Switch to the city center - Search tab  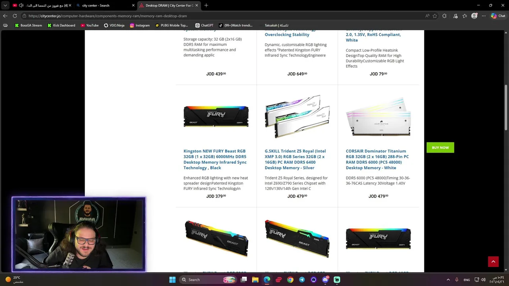(x=105, y=6)
